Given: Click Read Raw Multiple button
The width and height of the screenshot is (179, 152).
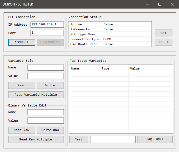Looking at the screenshot, I should 36,139.
